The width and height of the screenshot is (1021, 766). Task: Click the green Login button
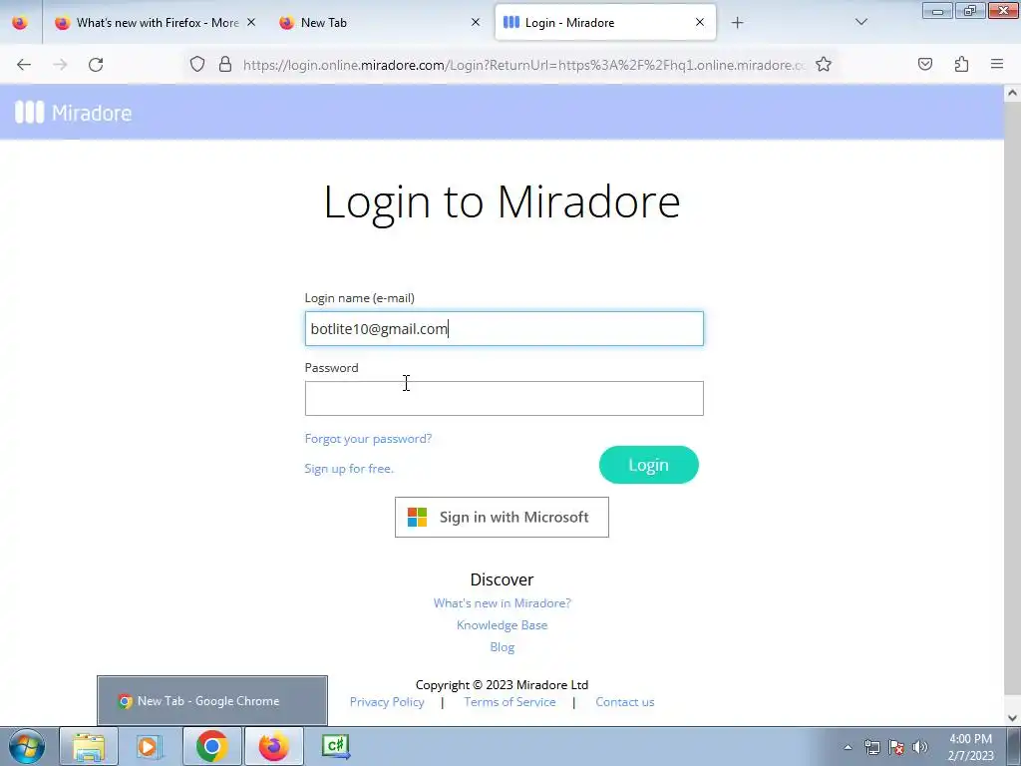pyautogui.click(x=648, y=465)
